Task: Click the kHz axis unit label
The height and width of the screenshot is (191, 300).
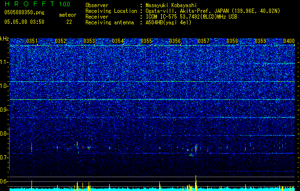Action: click(4, 39)
